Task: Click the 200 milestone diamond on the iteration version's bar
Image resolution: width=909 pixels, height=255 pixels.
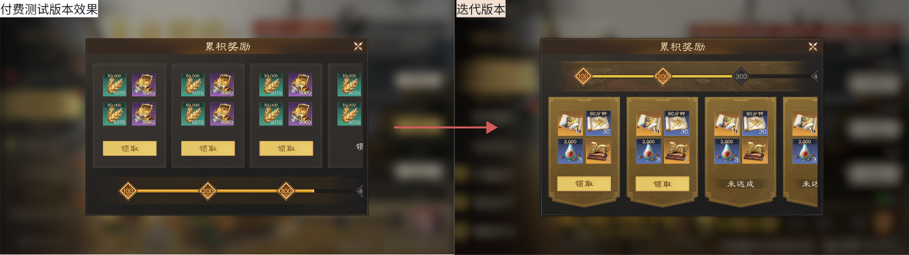Action: coord(662,76)
